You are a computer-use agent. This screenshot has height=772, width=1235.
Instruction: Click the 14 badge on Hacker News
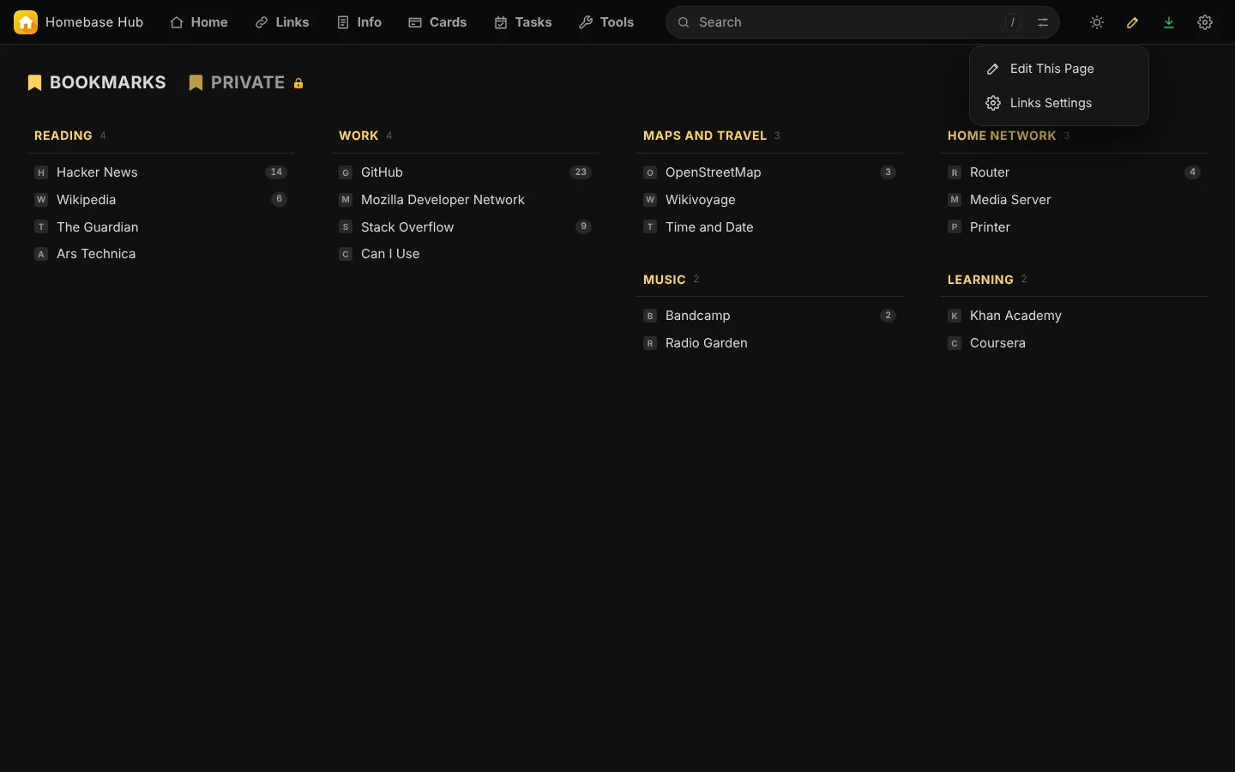276,172
